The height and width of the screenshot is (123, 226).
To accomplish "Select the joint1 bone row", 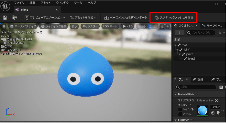I will pyautogui.click(x=200, y=50).
